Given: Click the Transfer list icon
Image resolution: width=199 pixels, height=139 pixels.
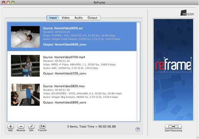Looking at the screenshot, I should pyautogui.click(x=42, y=126).
